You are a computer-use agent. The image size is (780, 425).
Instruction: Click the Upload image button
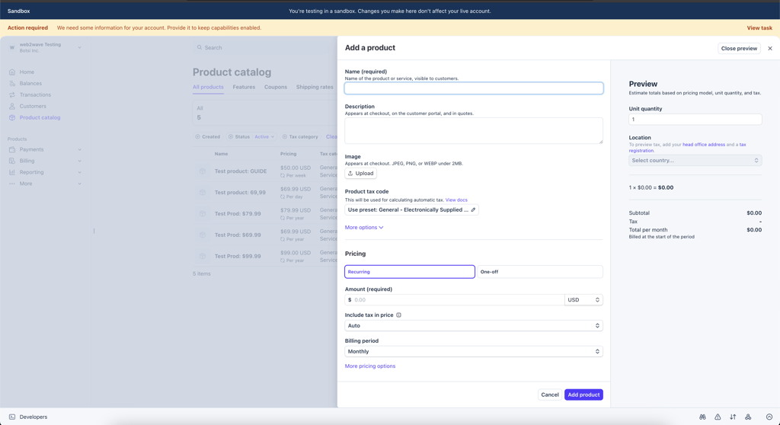point(360,173)
